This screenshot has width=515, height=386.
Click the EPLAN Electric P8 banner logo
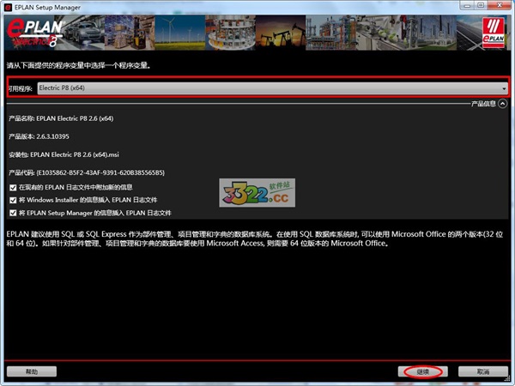(34, 33)
